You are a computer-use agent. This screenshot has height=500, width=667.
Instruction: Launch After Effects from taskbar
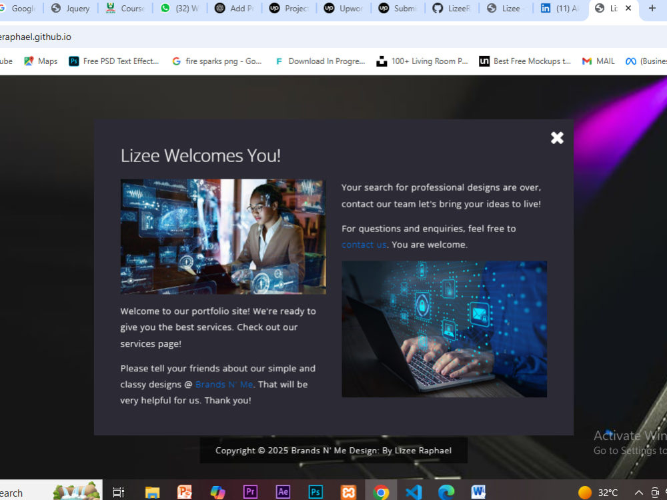coord(283,493)
